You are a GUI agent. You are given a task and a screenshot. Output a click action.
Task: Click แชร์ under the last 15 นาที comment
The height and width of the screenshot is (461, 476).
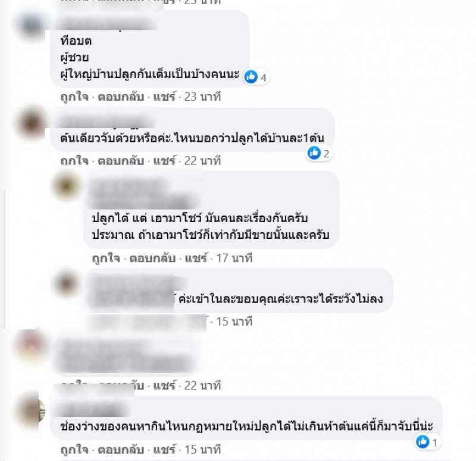164,450
